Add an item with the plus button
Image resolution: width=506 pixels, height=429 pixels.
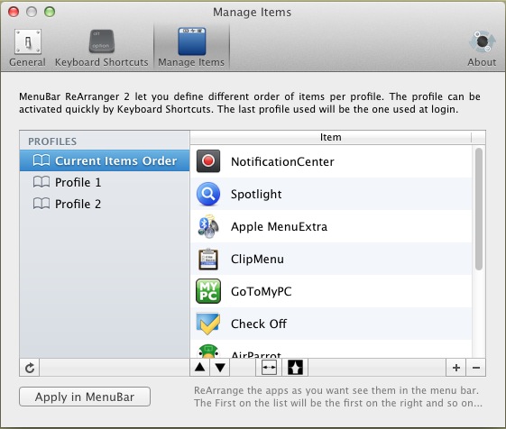456,368
